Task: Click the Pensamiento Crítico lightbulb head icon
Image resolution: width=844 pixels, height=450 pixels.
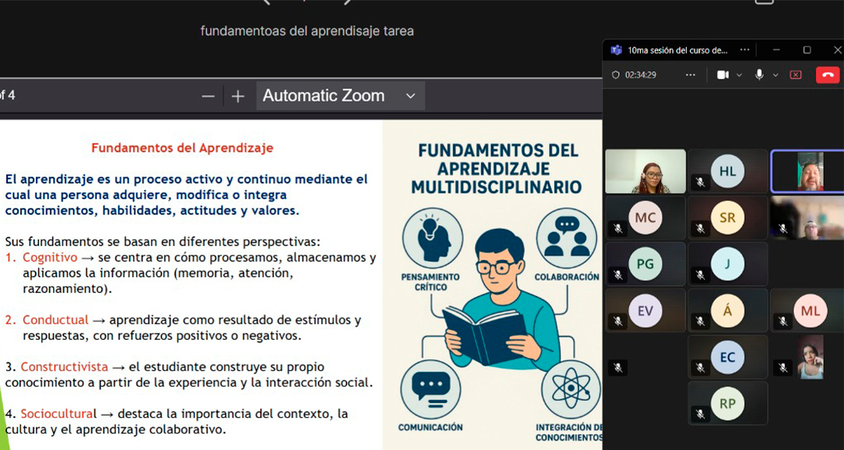Action: click(x=432, y=238)
